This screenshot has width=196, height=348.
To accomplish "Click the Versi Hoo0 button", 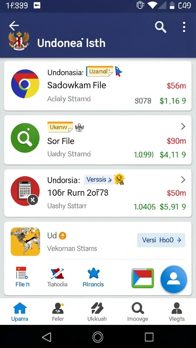I will pyautogui.click(x=161, y=240).
